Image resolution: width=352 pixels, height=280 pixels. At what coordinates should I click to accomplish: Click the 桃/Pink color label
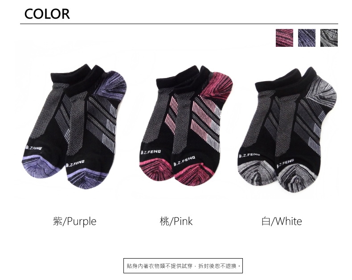point(176,221)
